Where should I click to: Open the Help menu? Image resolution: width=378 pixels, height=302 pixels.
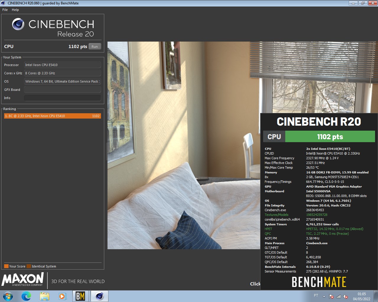[15, 10]
